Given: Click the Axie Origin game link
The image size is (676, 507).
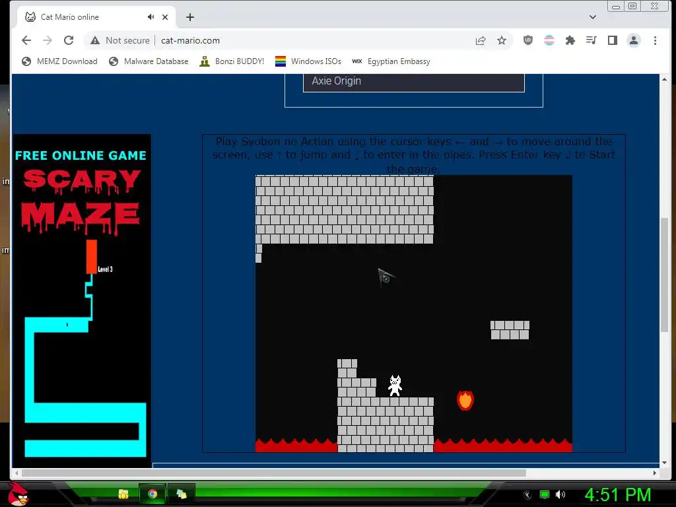Looking at the screenshot, I should [414, 81].
